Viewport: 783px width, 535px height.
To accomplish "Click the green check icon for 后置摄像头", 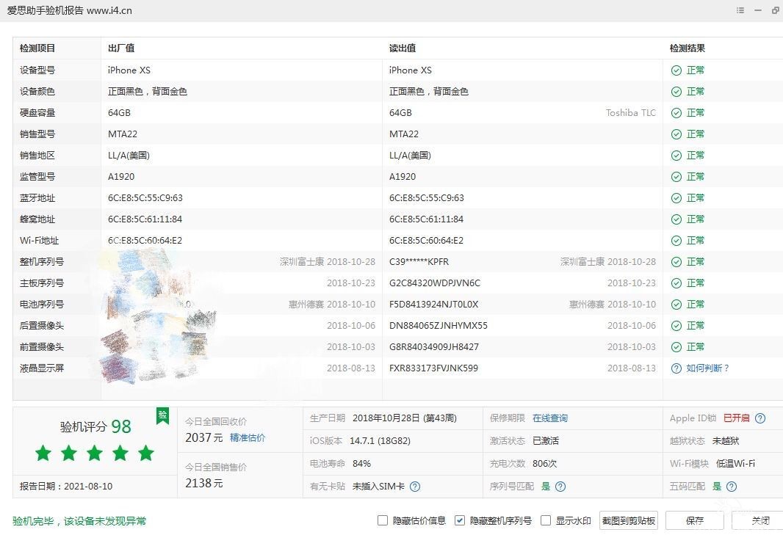I will click(x=676, y=326).
